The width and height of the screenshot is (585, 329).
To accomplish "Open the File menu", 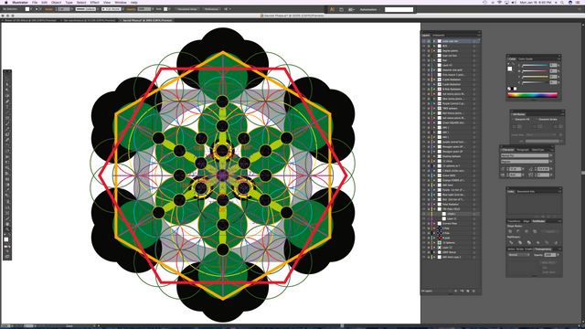I will (35, 2).
